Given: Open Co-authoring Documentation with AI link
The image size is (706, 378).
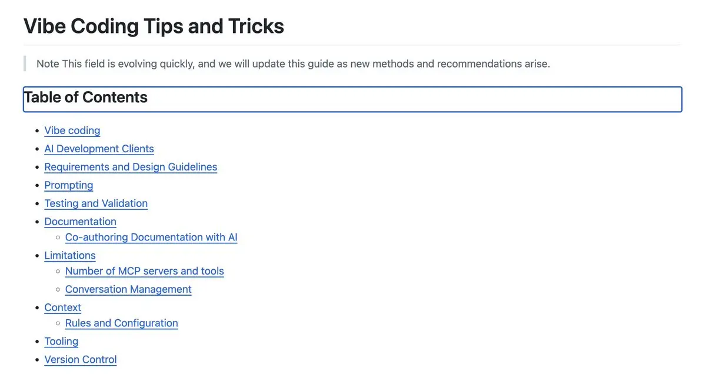Looking at the screenshot, I should point(151,237).
